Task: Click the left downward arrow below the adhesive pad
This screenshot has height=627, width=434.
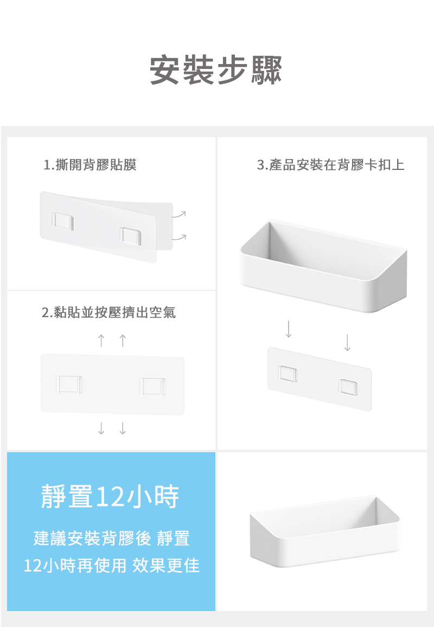Action: click(x=101, y=428)
